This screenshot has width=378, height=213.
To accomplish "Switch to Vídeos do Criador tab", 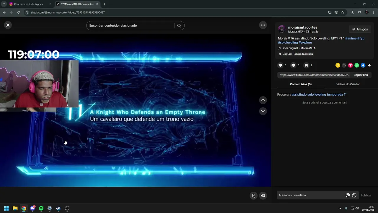I will pyautogui.click(x=348, y=84).
